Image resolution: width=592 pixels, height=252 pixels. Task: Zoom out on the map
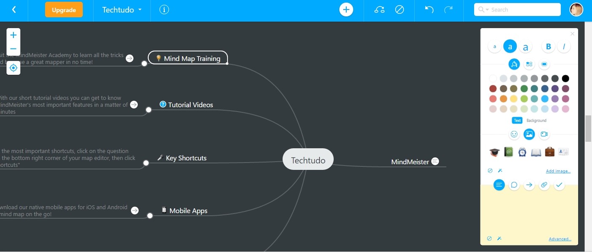13,49
